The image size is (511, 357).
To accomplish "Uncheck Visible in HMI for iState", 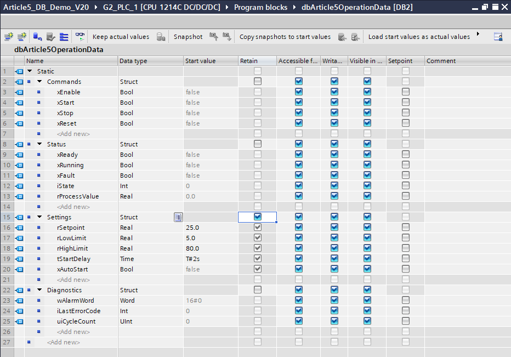I will 367,185.
